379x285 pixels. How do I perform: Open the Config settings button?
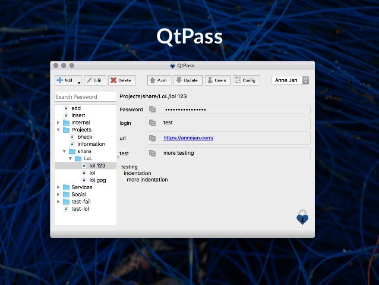coord(247,80)
